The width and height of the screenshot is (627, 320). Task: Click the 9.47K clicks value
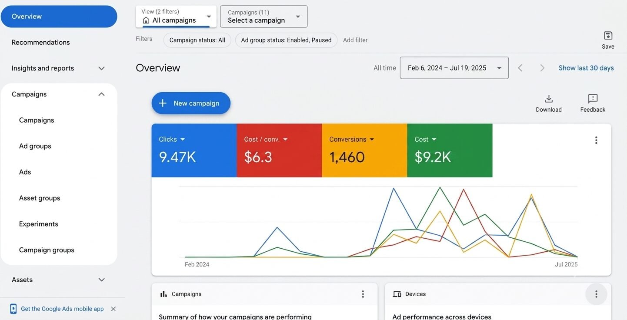pos(177,157)
